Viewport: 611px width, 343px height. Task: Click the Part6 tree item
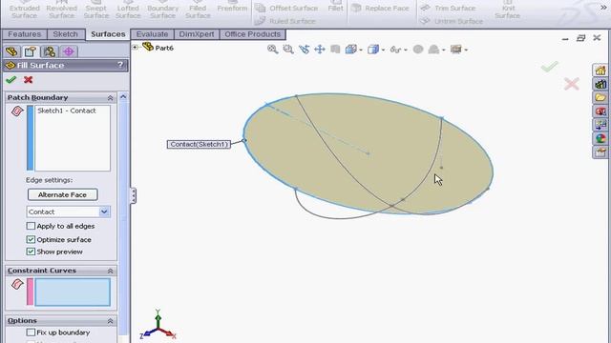click(164, 48)
